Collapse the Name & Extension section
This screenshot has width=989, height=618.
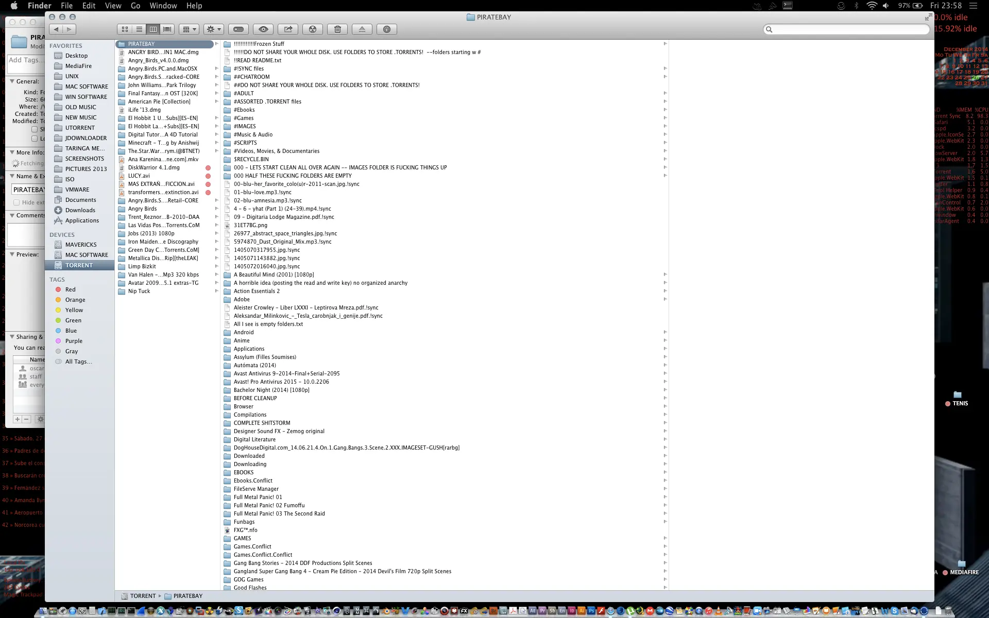pos(12,176)
